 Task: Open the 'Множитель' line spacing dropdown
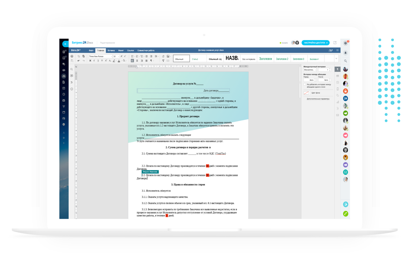click(x=310, y=70)
